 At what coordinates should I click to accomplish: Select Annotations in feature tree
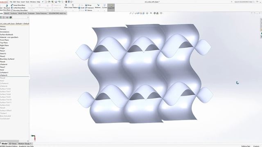pos(5,32)
